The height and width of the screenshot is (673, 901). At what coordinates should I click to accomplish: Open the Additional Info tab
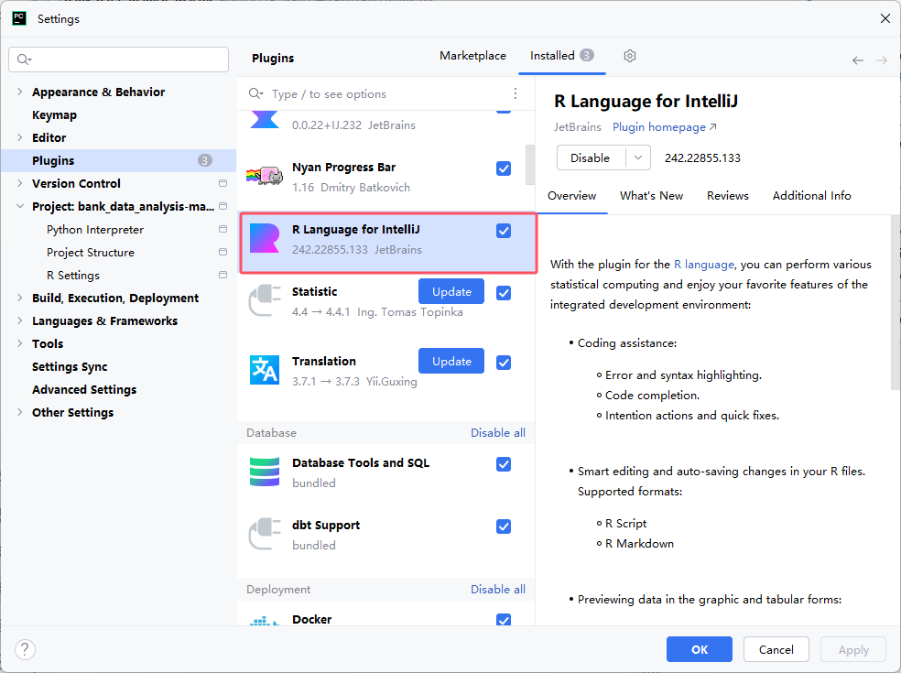pyautogui.click(x=811, y=195)
